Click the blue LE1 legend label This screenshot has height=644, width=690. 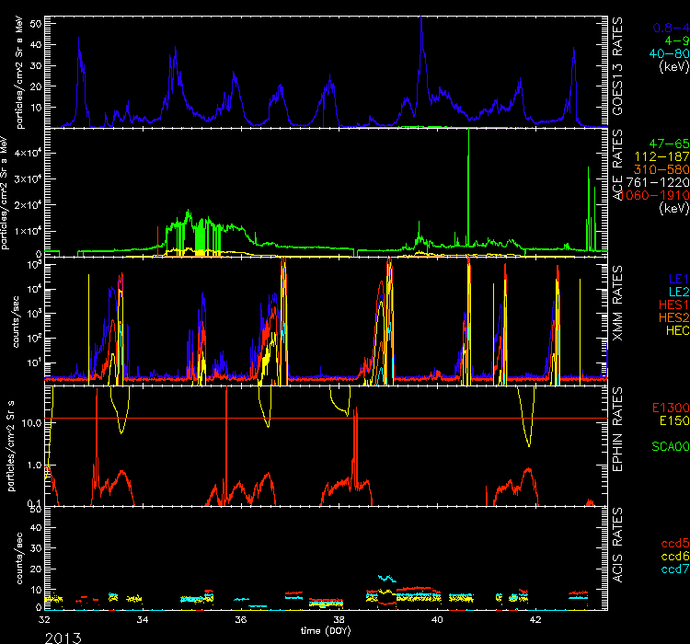[676, 275]
